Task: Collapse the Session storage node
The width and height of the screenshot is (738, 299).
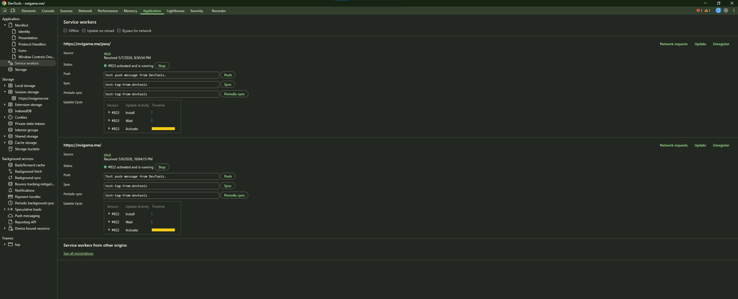Action: (5, 92)
